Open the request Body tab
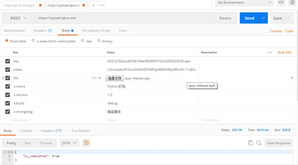Image resolution: width=298 pixels, height=165 pixels. coord(68,31)
